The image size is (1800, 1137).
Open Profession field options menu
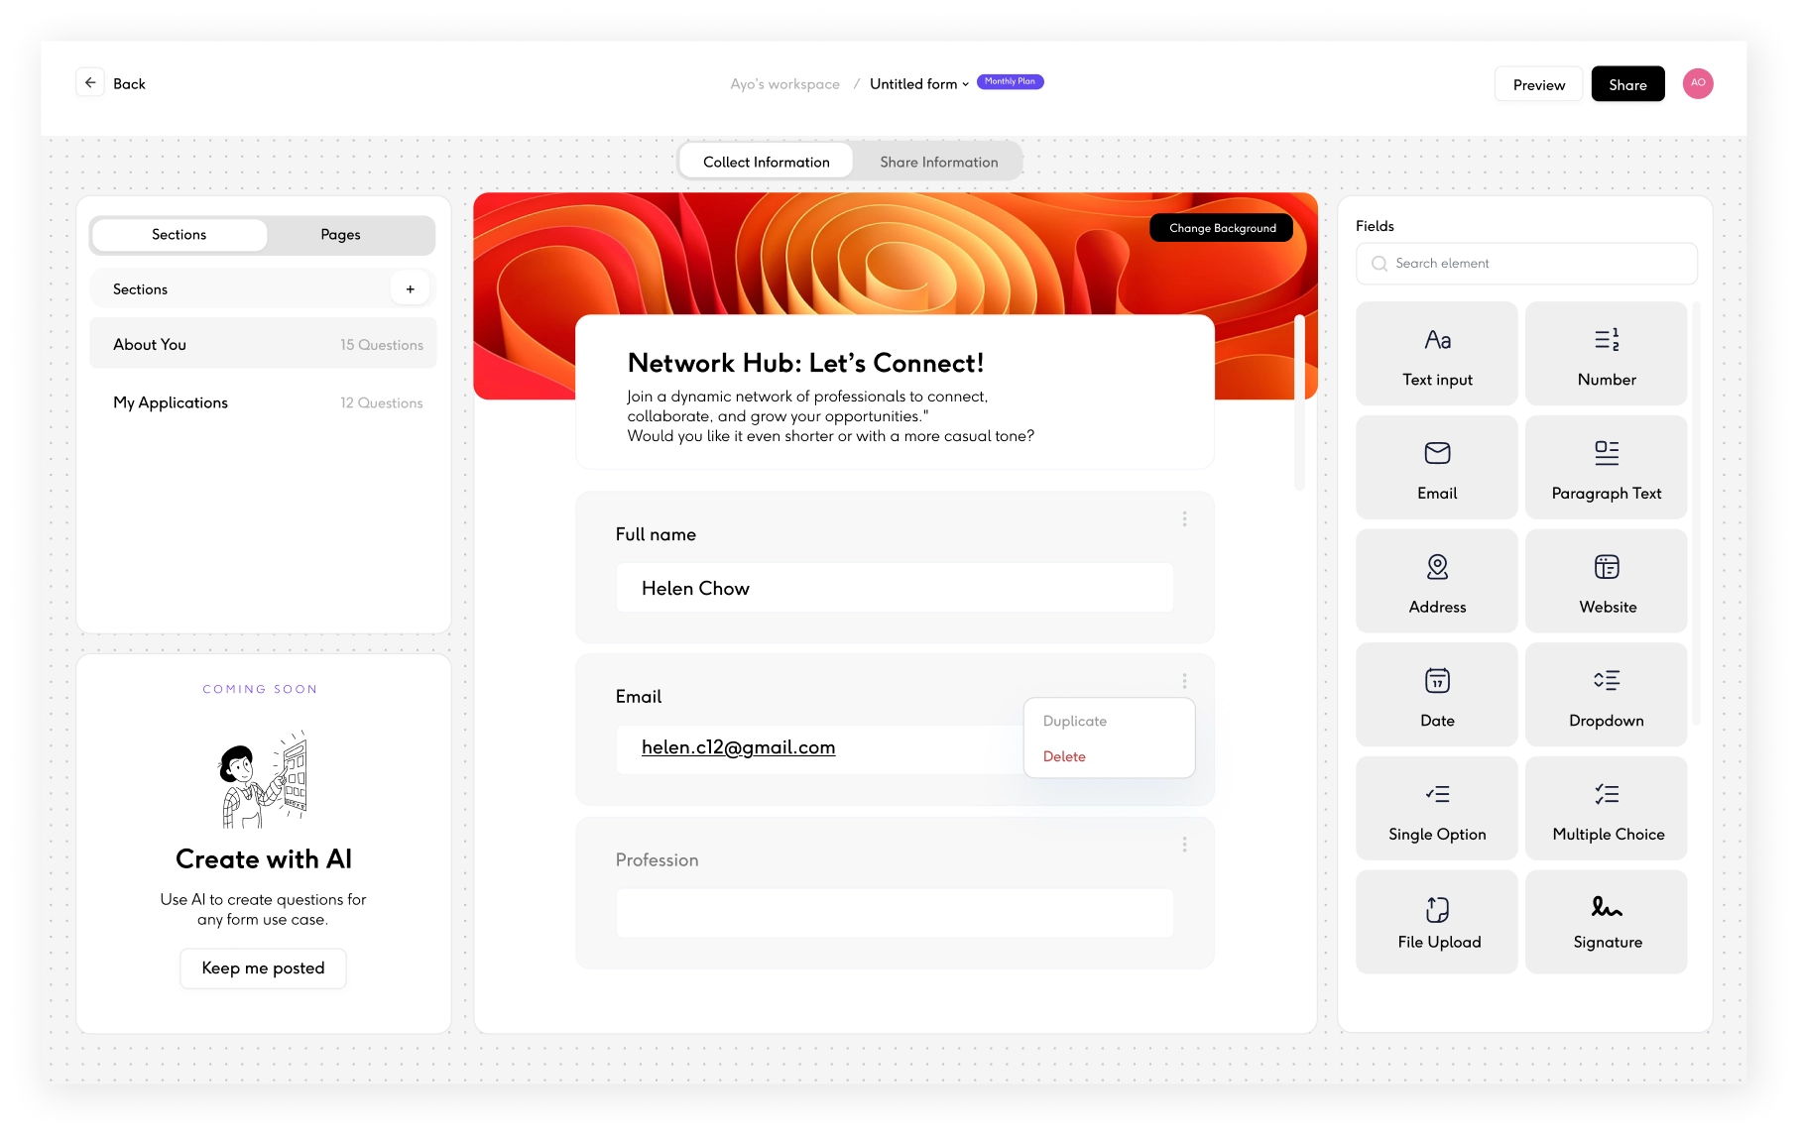tap(1184, 845)
